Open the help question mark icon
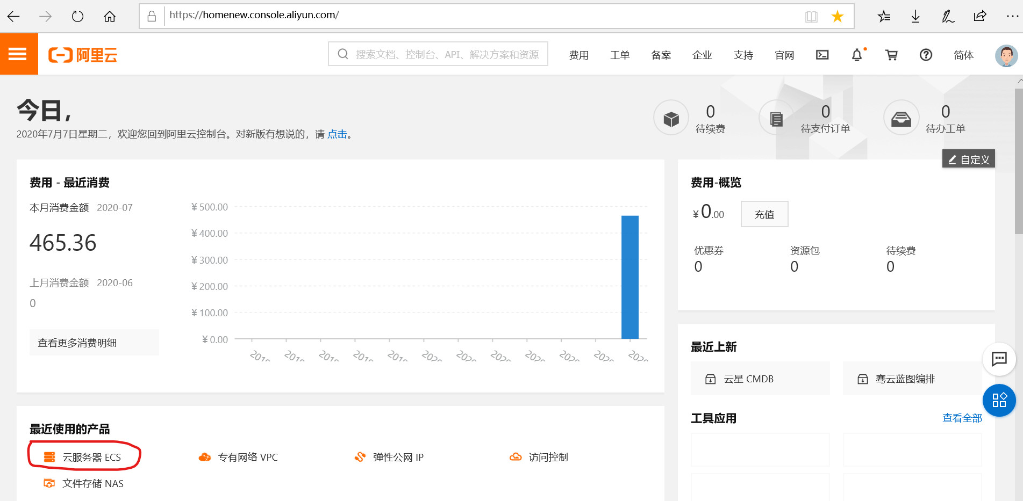This screenshot has height=501, width=1023. tap(926, 55)
